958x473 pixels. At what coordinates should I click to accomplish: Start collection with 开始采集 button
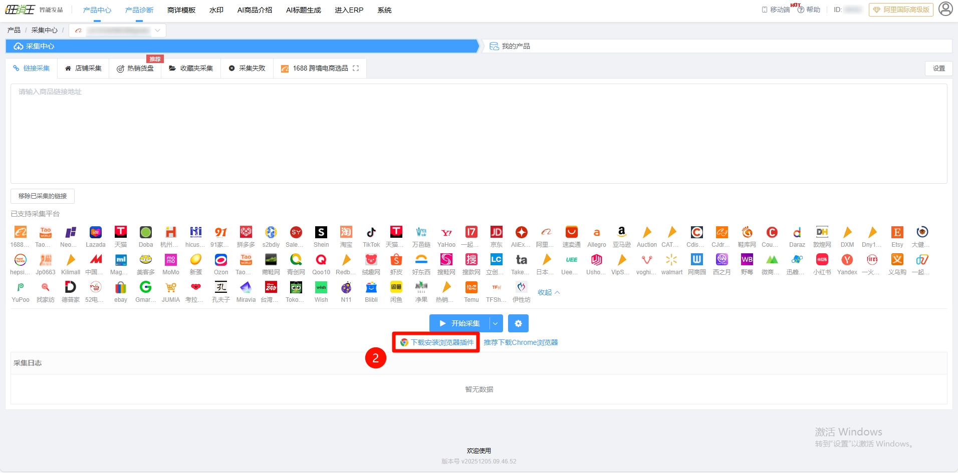click(459, 323)
